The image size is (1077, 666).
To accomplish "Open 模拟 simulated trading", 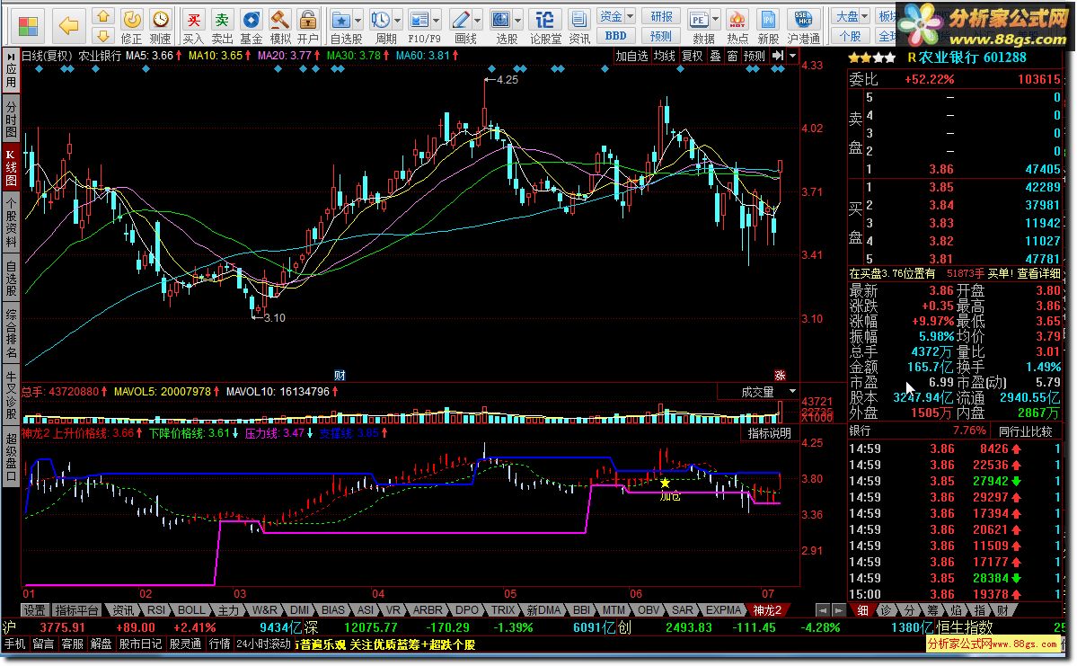I will coord(279,27).
